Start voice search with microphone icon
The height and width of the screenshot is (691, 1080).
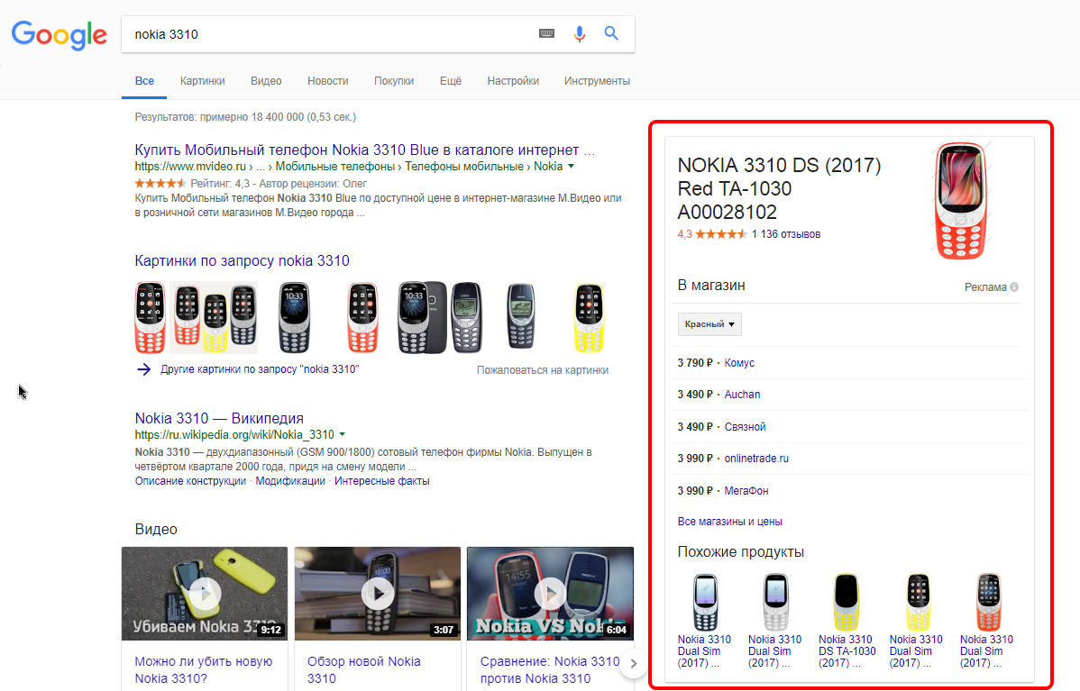580,33
